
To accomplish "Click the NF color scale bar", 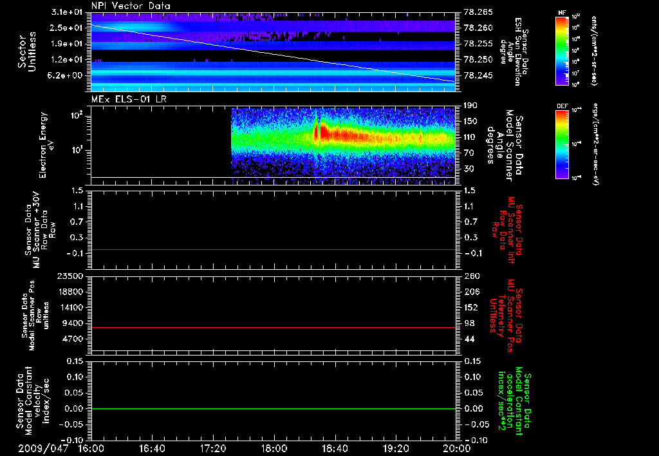I will pos(562,50).
